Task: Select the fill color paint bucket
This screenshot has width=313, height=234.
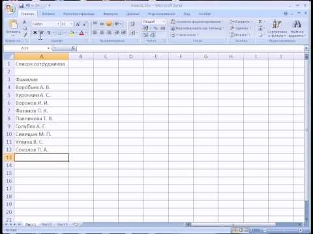Action: [x=71, y=33]
